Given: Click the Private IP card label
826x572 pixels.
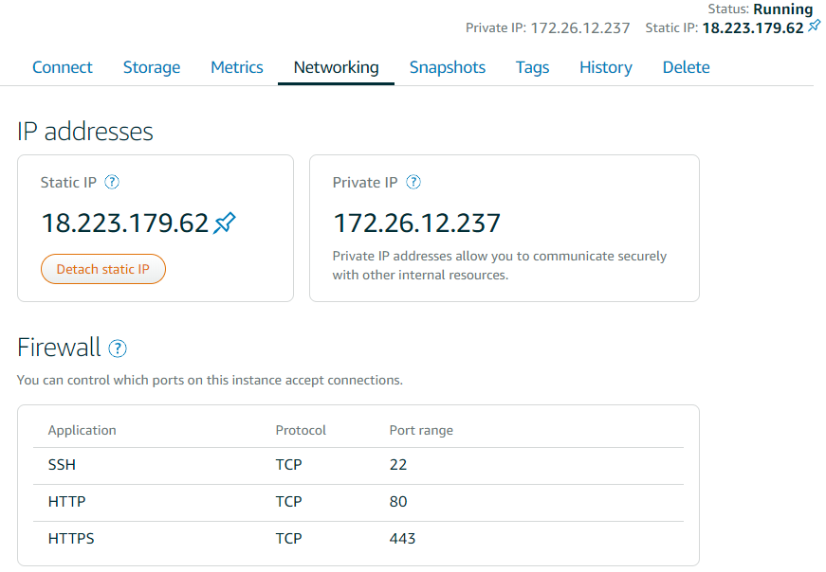Looking at the screenshot, I should click(x=365, y=183).
